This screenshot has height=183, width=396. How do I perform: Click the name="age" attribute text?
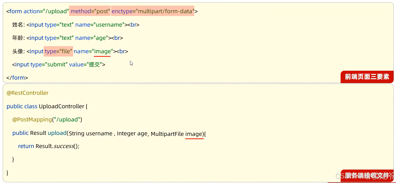pyautogui.click(x=91, y=38)
